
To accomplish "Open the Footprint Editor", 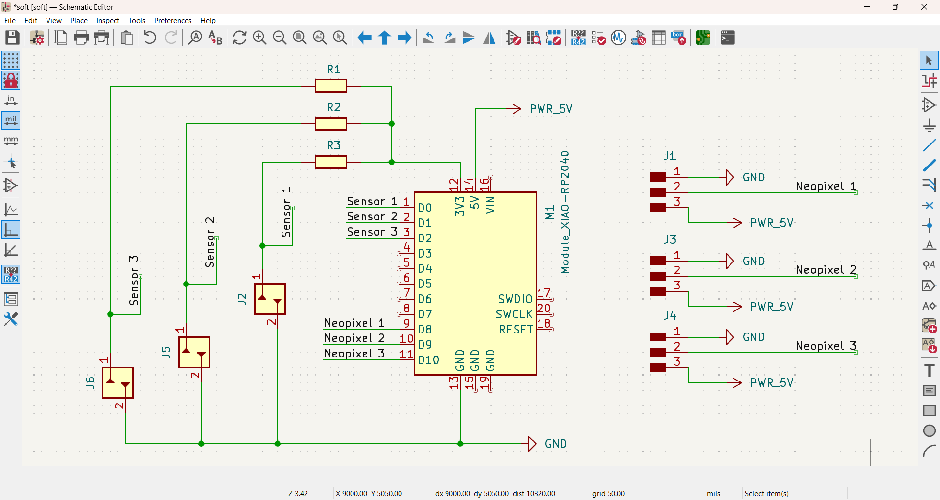I will point(554,37).
